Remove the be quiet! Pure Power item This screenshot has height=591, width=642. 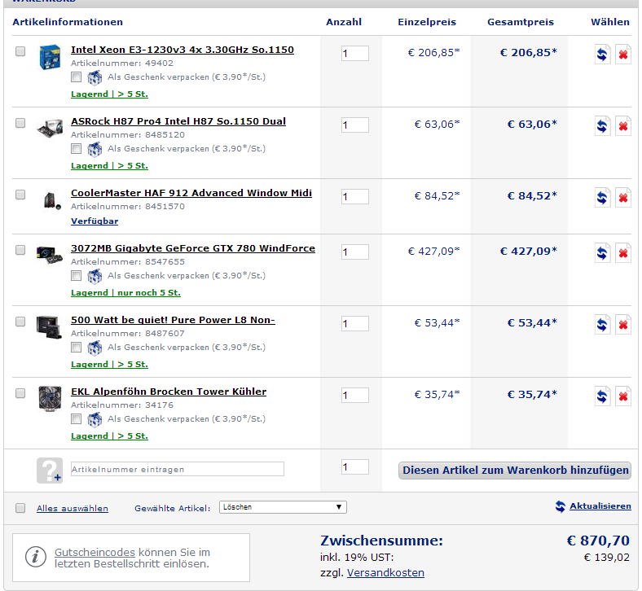[622, 325]
